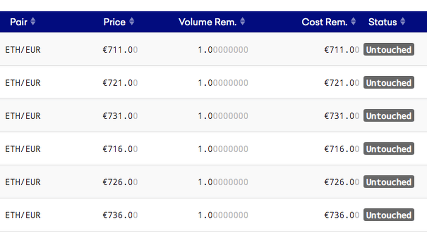Click Untouched badge on the €716.00 order
This screenshot has height=247, width=427.
point(389,149)
